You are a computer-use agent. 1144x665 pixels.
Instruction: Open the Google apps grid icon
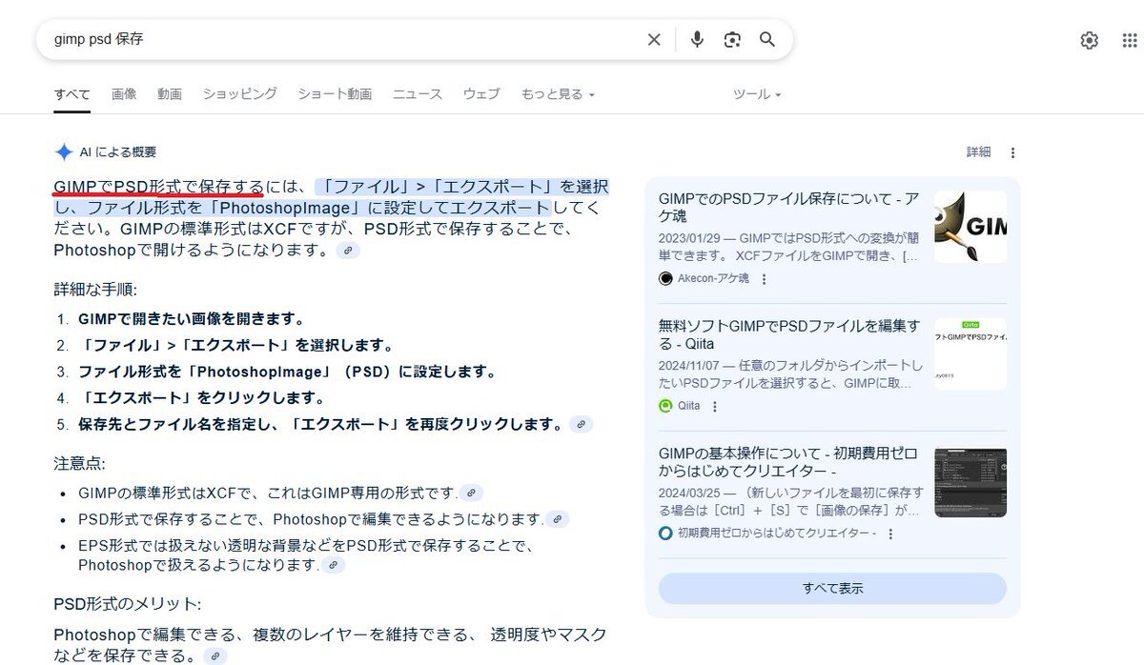(1130, 40)
